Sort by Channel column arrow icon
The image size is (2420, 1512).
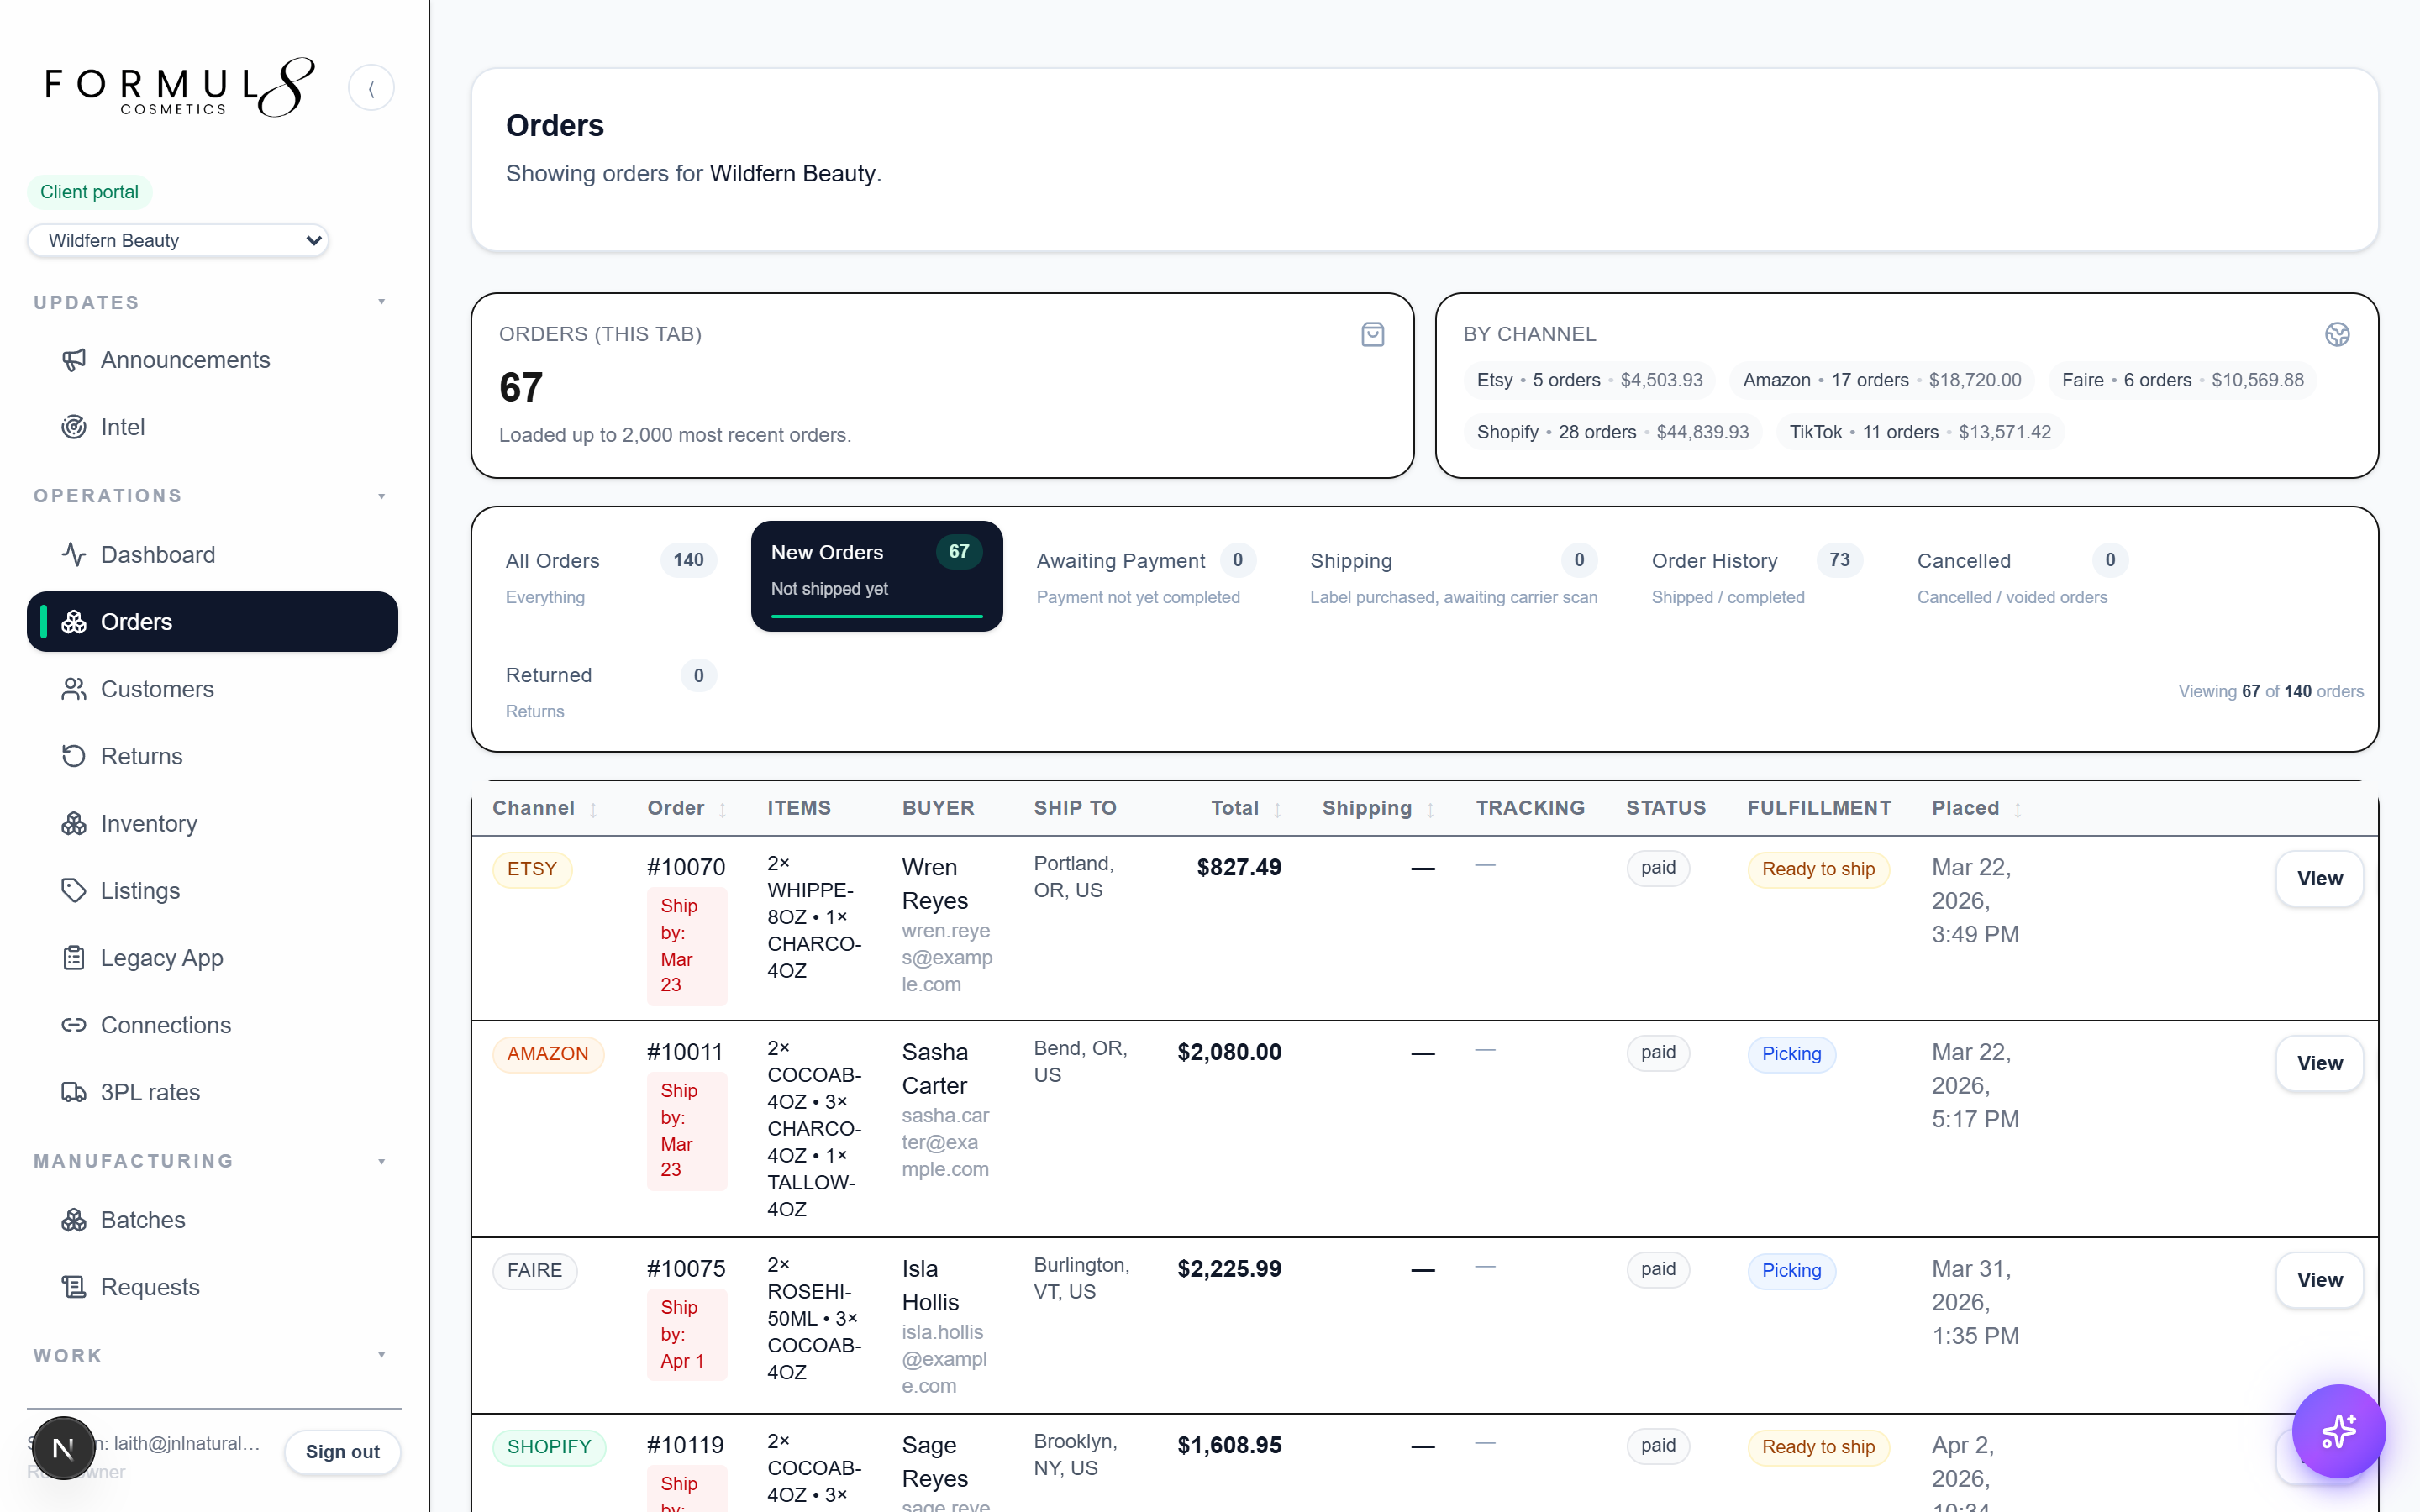pos(593,810)
